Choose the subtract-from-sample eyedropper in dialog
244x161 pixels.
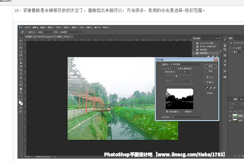pyautogui.click(x=214, y=88)
